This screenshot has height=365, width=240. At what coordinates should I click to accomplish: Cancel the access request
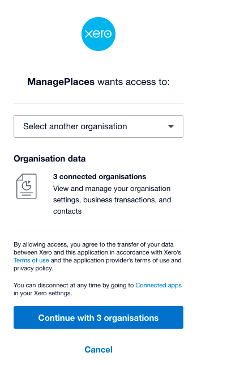[98, 350]
